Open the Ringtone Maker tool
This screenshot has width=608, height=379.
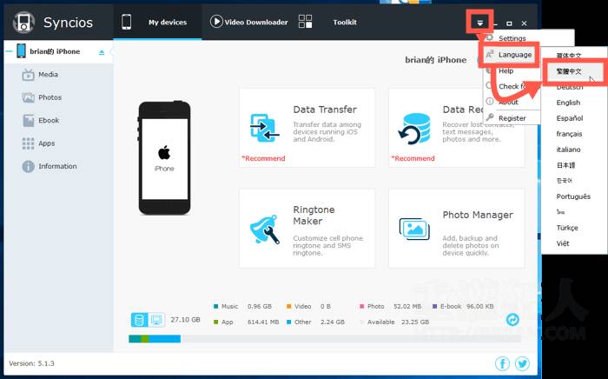(x=307, y=228)
